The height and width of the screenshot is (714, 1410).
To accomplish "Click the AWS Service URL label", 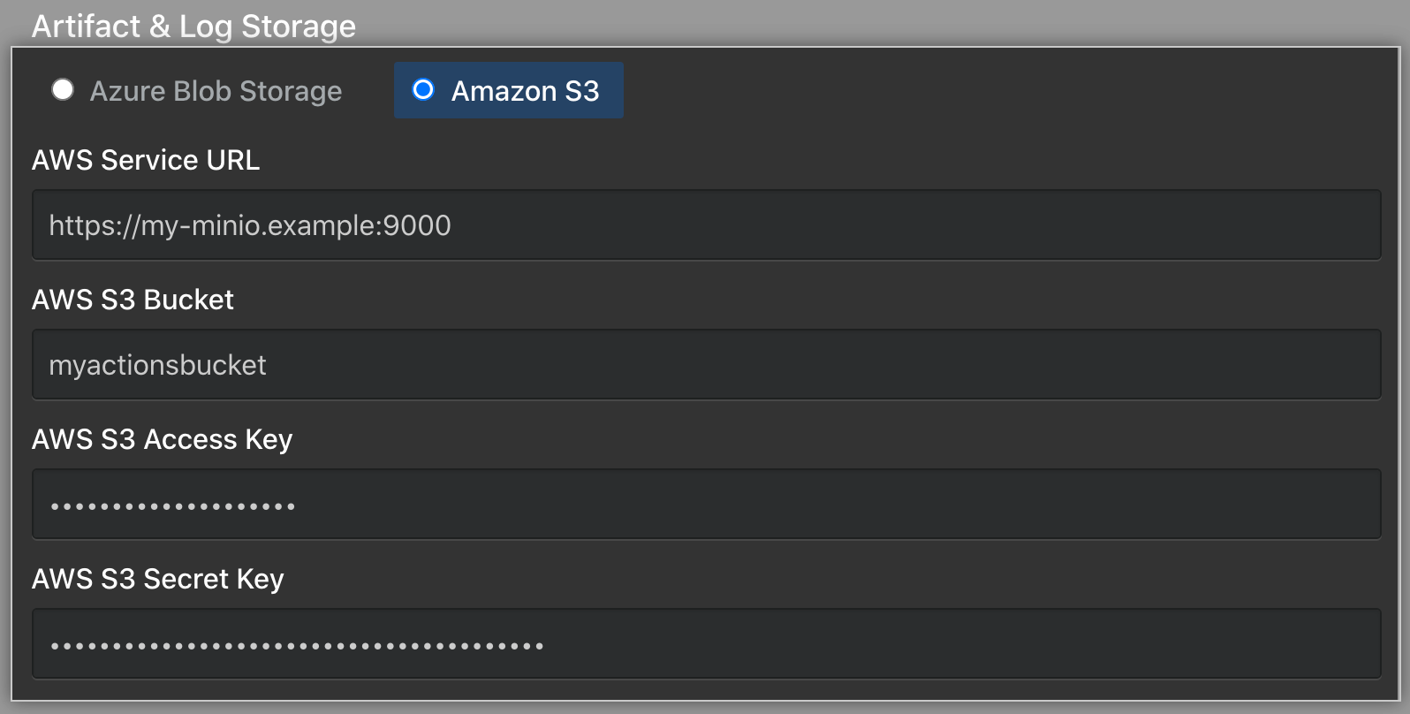I will pyautogui.click(x=146, y=160).
